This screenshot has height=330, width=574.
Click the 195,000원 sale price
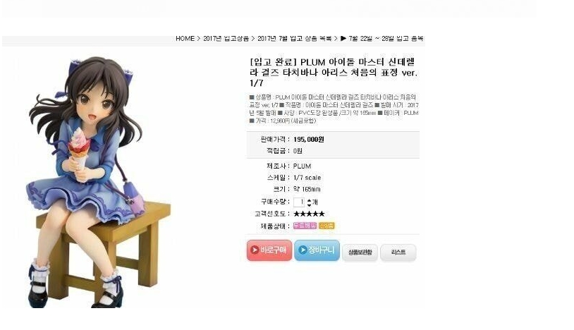click(x=309, y=140)
